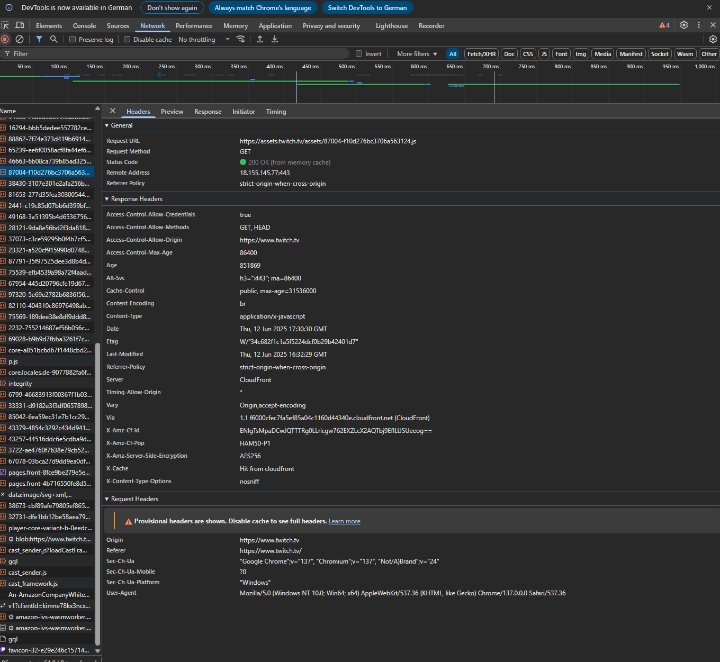Click the inspect element picker icon

[5, 25]
